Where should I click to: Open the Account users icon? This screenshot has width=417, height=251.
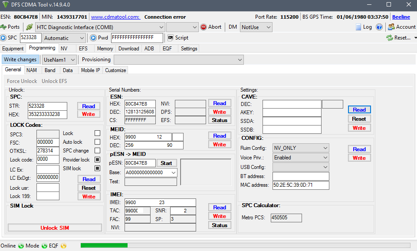(x=391, y=27)
